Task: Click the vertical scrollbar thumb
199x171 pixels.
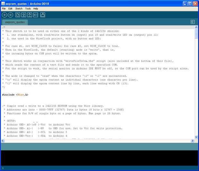Action: pos(196,34)
